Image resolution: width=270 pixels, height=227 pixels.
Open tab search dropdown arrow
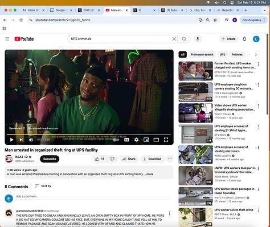(x=264, y=10)
